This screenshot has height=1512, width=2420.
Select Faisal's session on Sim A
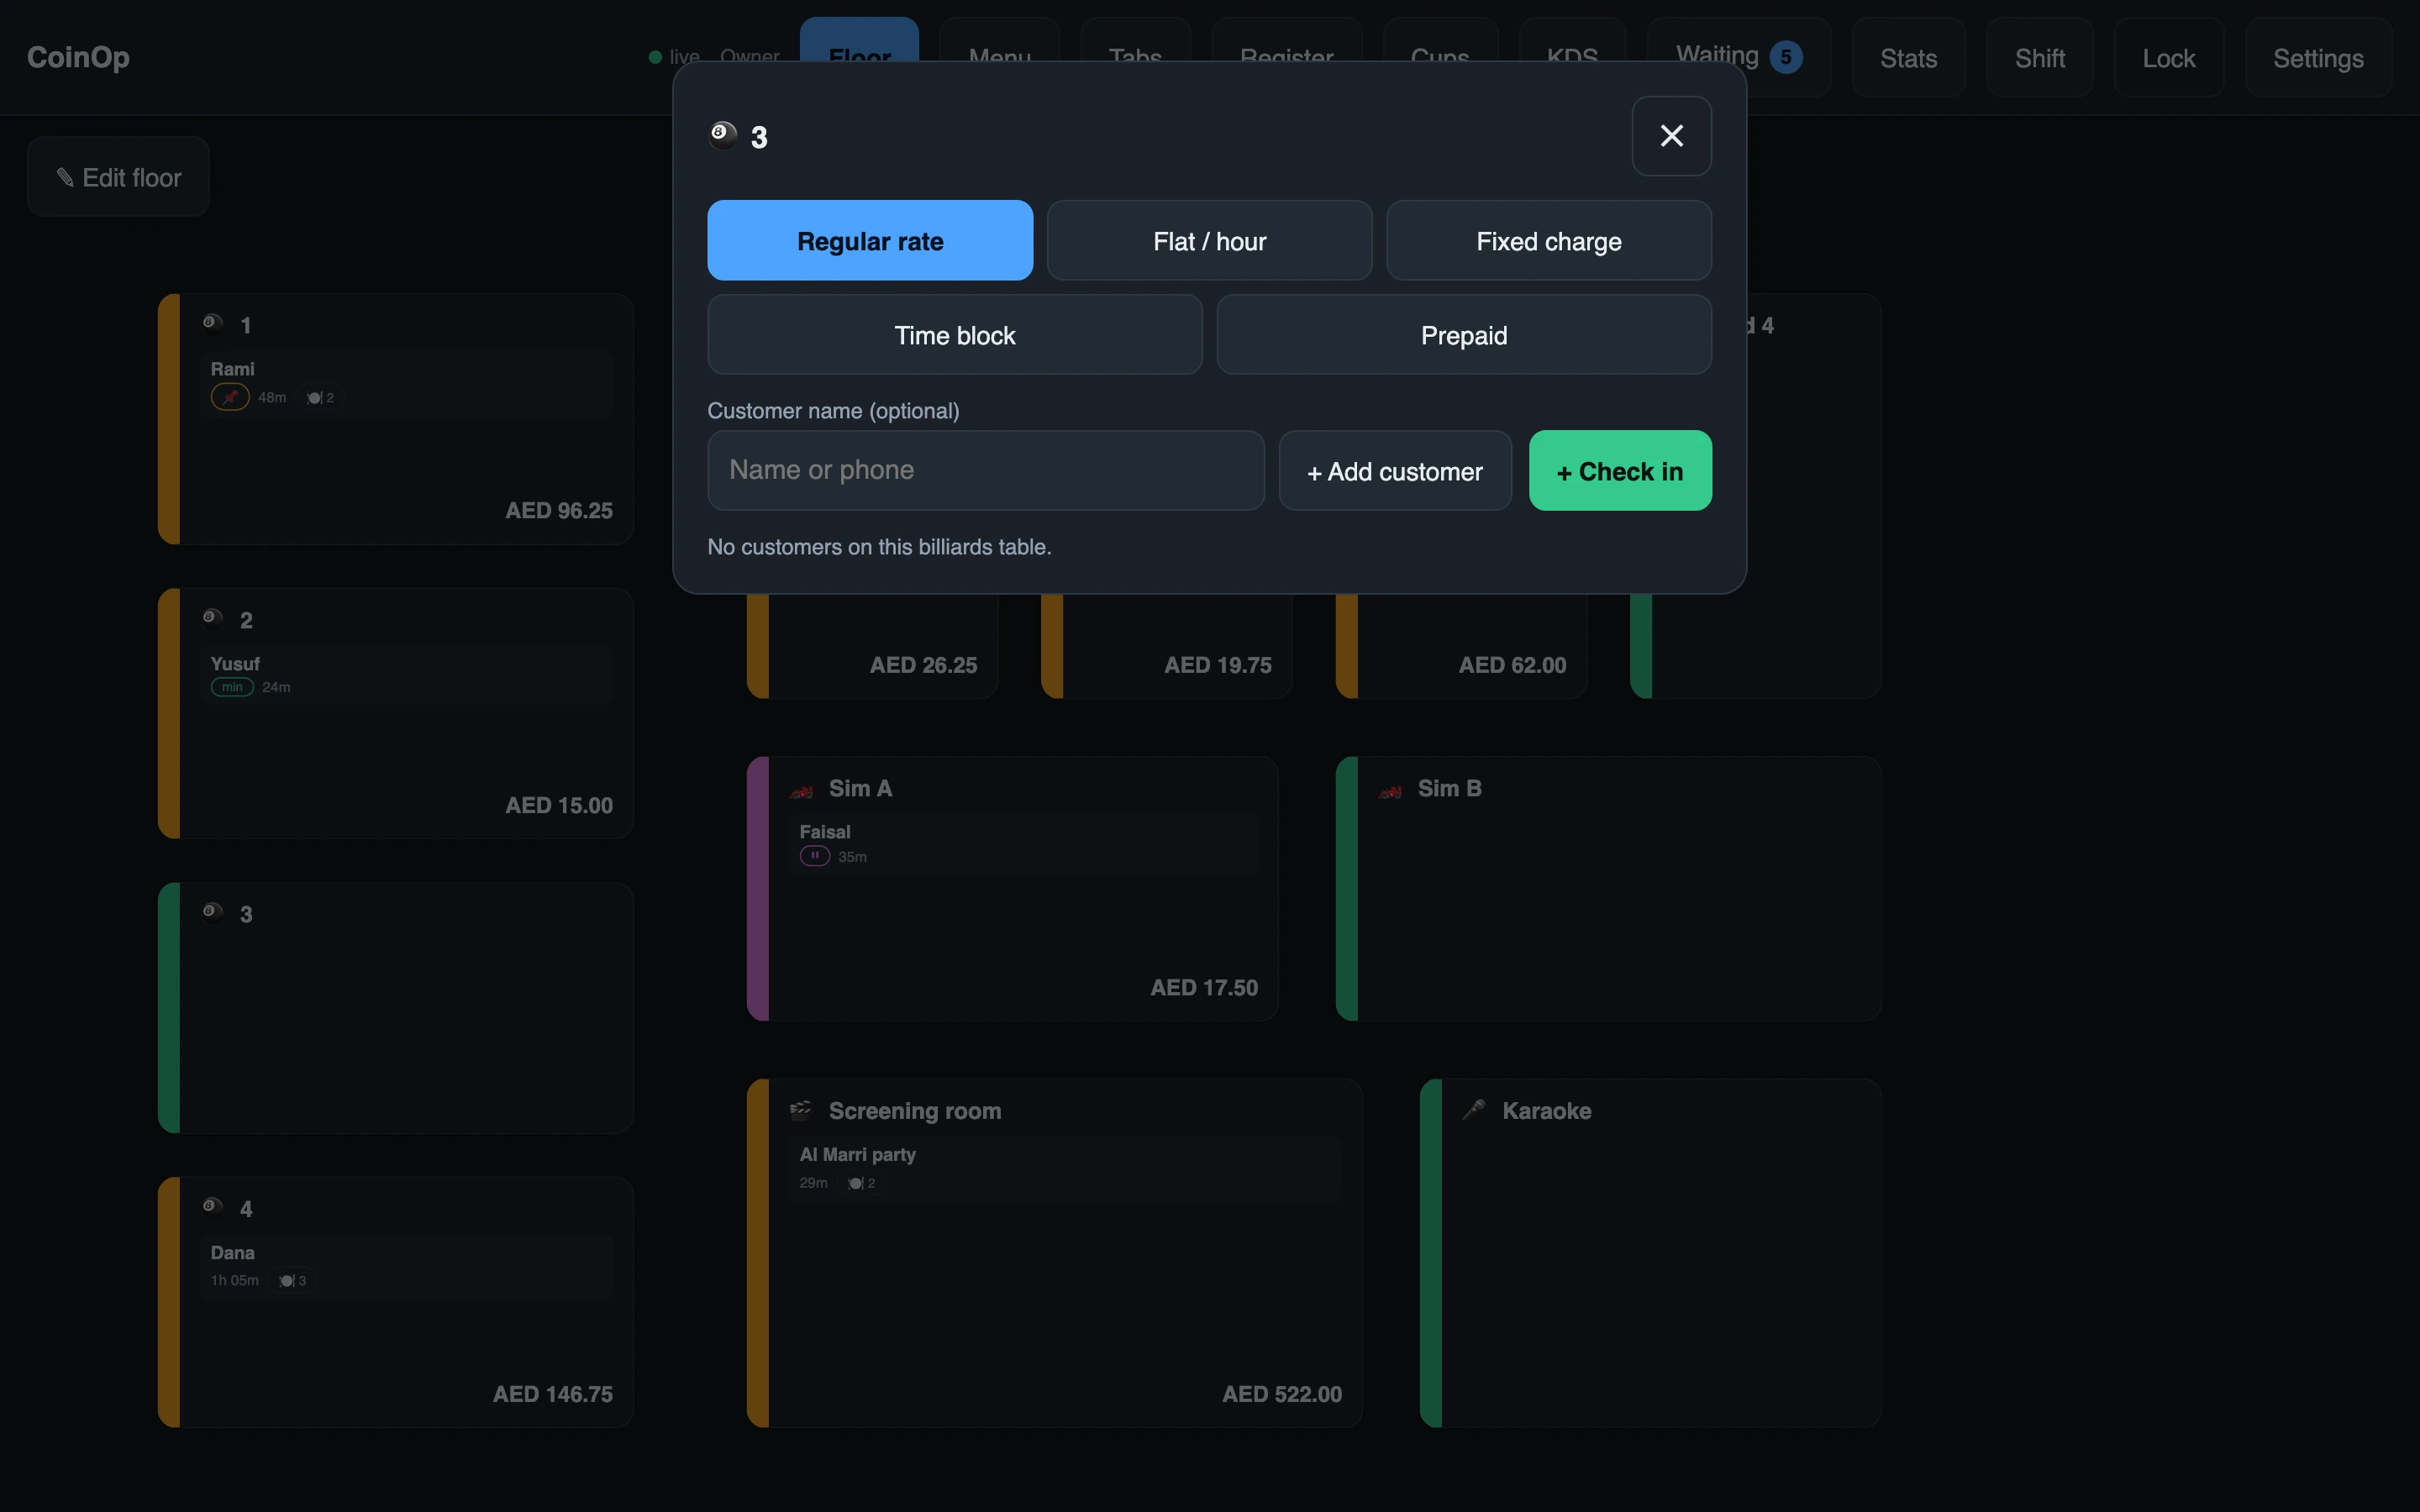pyautogui.click(x=1023, y=844)
